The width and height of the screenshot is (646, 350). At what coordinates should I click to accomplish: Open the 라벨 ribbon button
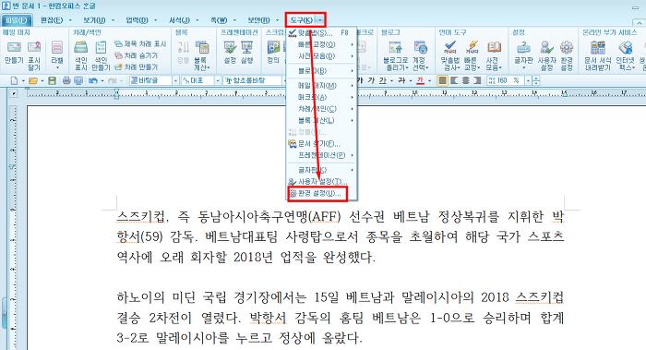57,54
